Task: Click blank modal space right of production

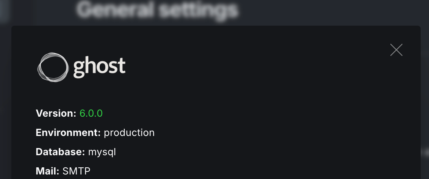Action: pos(265,133)
